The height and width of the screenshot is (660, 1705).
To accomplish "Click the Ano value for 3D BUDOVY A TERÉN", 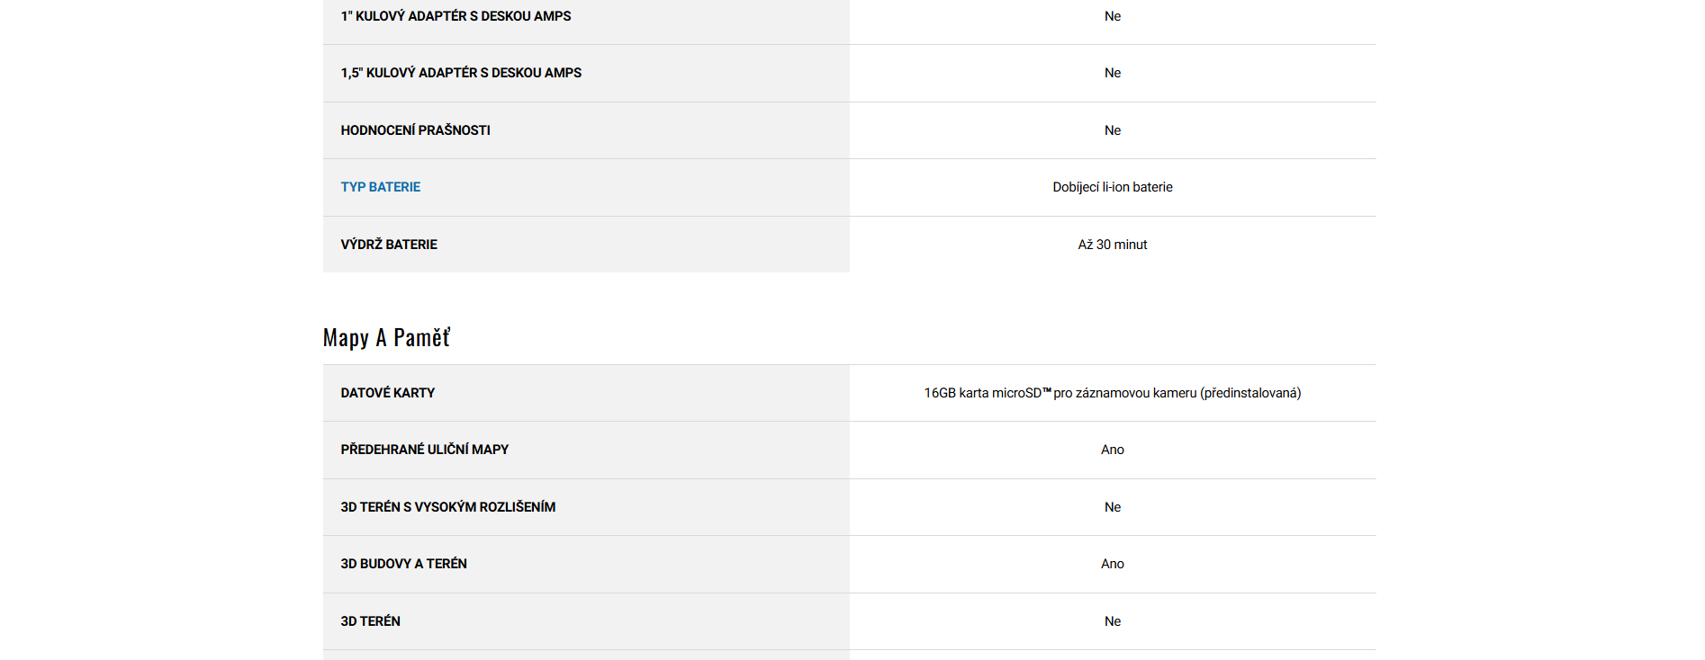I will coord(1112,564).
